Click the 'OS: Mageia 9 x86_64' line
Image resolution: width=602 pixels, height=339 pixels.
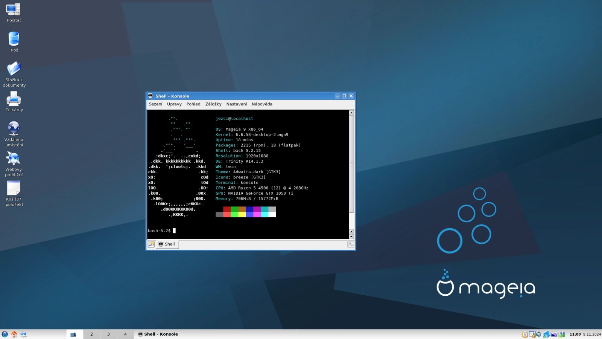coord(239,129)
